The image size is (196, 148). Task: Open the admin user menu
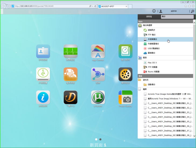tap(174, 11)
